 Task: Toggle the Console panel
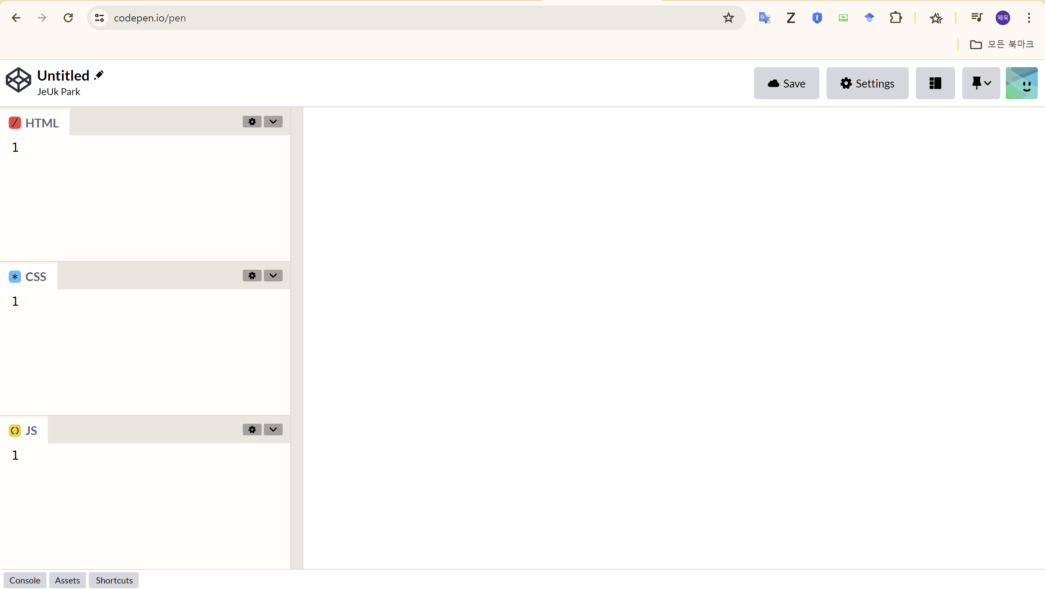coord(25,580)
